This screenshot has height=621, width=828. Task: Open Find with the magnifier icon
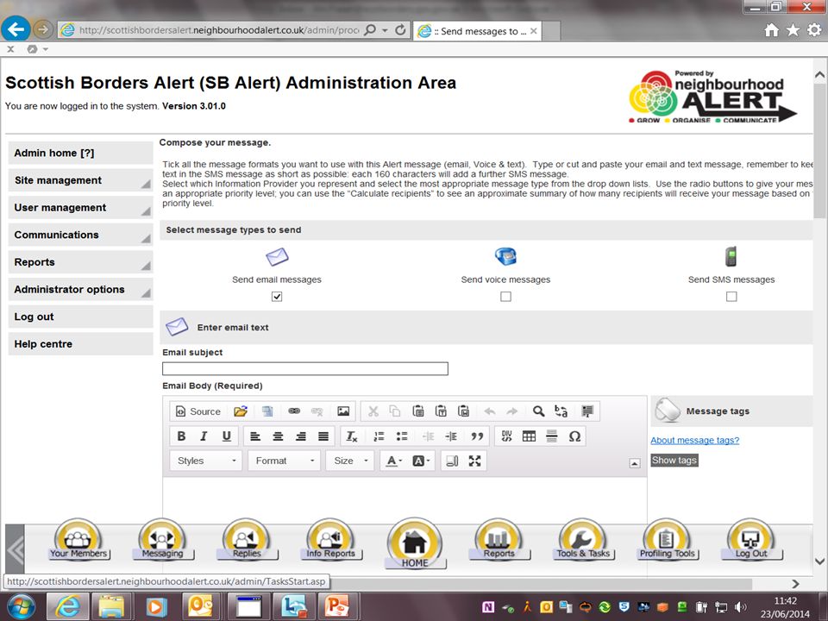(538, 411)
